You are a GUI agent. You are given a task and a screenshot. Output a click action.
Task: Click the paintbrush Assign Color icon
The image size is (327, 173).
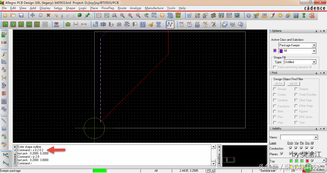click(272, 16)
